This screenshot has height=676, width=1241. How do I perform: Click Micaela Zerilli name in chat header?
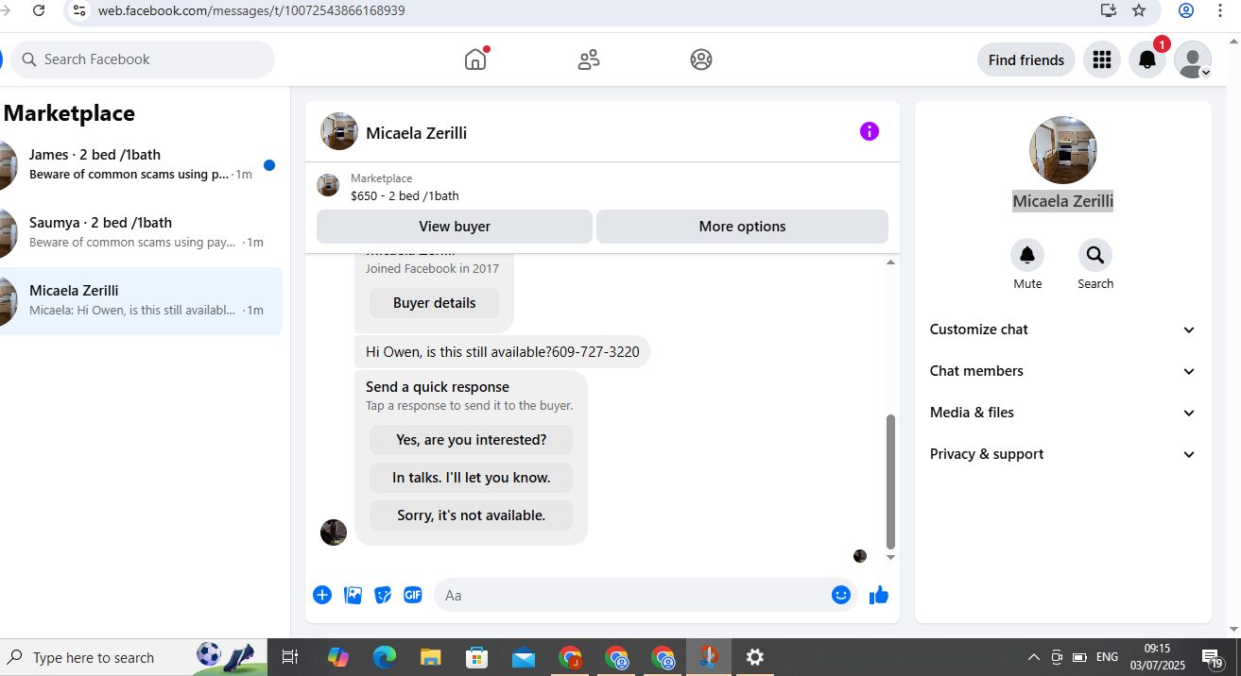[416, 133]
